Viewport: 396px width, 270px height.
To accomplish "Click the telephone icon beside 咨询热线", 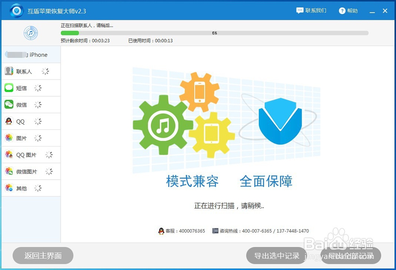I will (x=215, y=231).
